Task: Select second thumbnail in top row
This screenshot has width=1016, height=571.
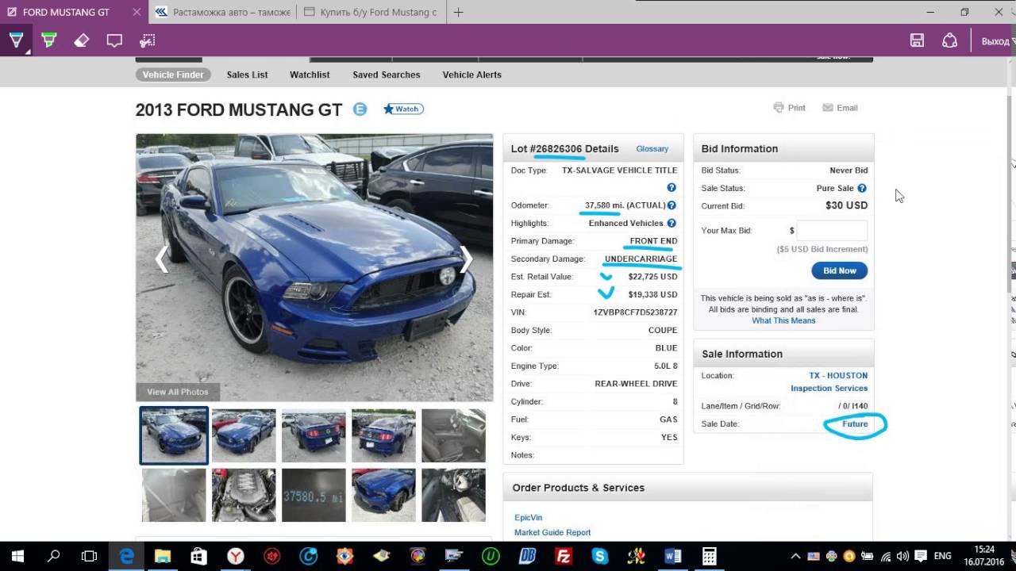Action: [244, 435]
